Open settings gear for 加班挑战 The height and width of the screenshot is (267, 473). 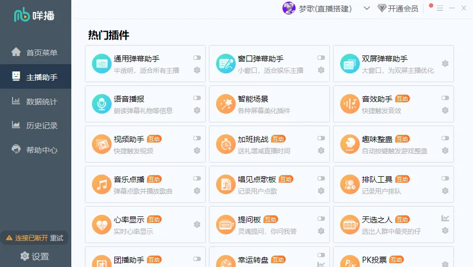click(321, 151)
